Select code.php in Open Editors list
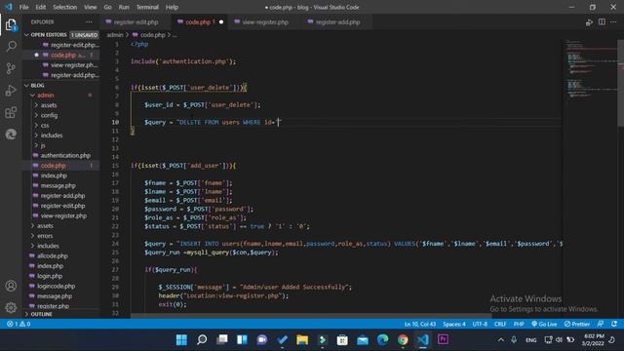 (62, 55)
